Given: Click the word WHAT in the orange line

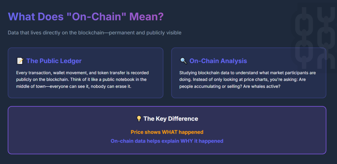Looking at the screenshot, I should pos(170,132).
